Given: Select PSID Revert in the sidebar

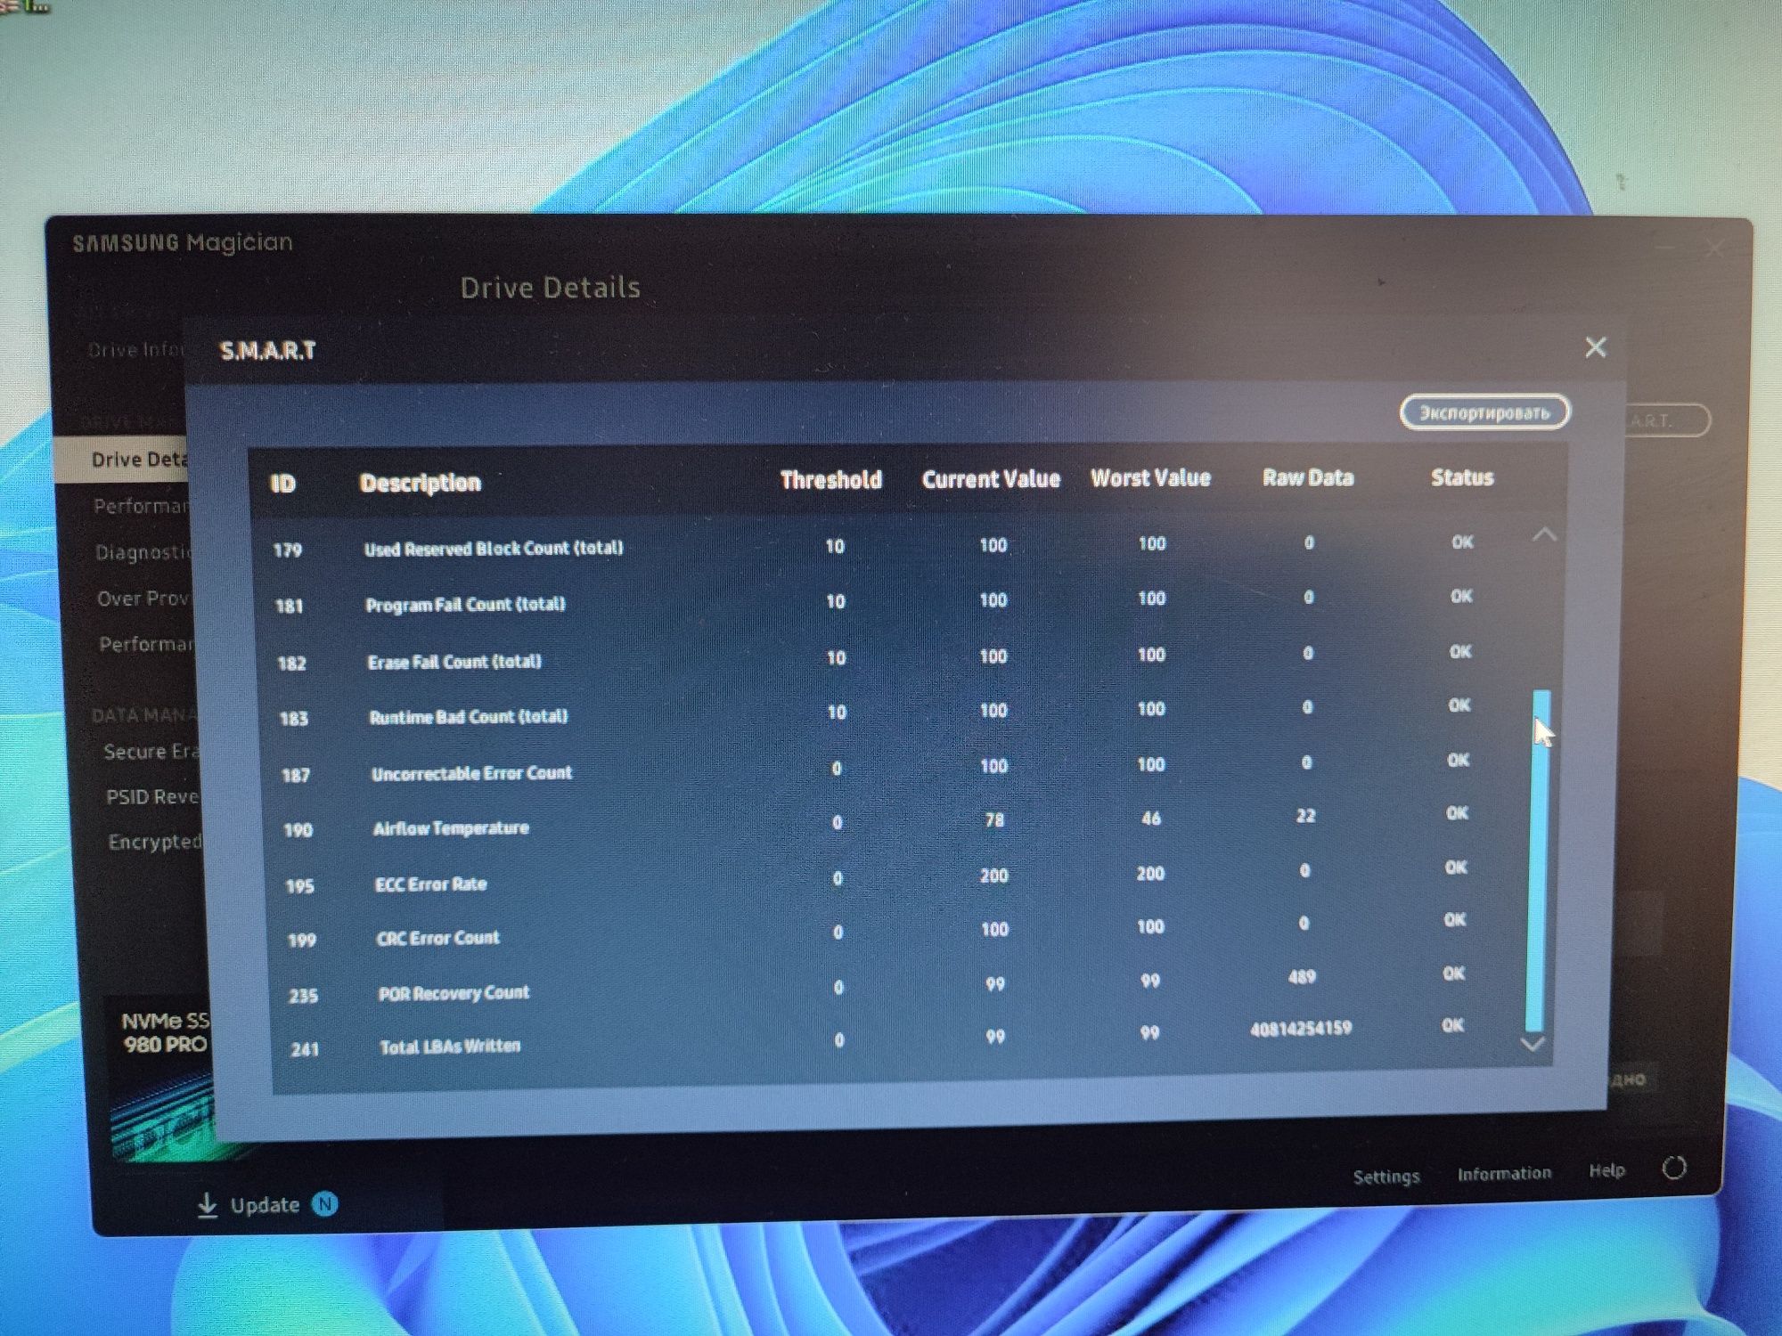Looking at the screenshot, I should pyautogui.click(x=151, y=796).
